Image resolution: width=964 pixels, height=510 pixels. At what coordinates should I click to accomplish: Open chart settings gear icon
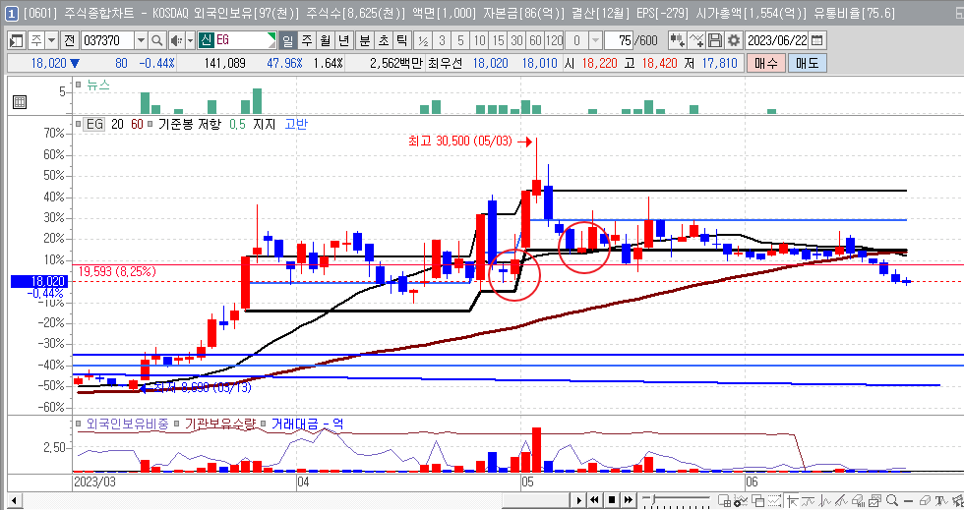(x=734, y=40)
